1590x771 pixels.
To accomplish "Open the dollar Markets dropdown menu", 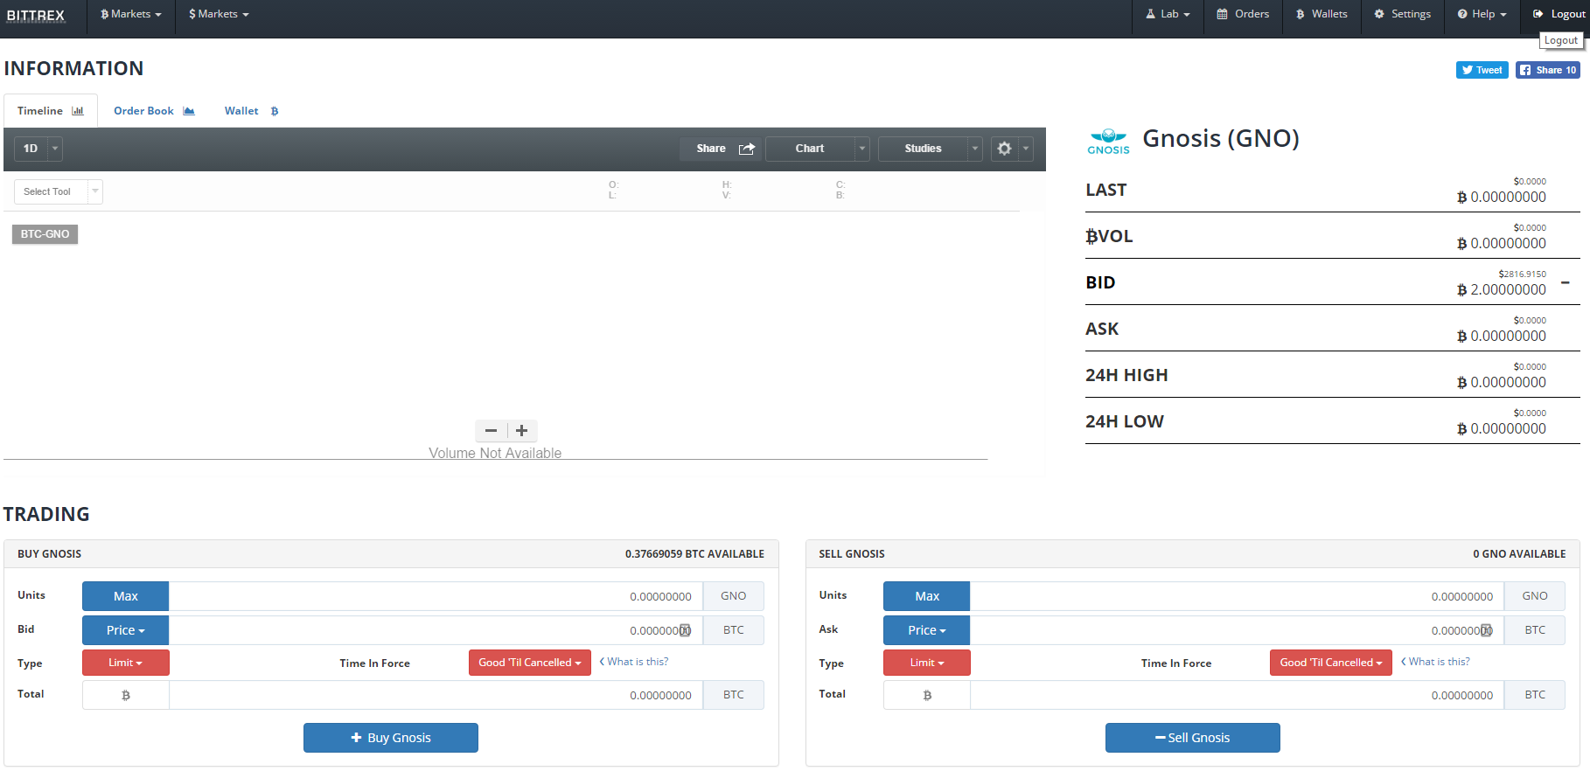I will (x=219, y=14).
